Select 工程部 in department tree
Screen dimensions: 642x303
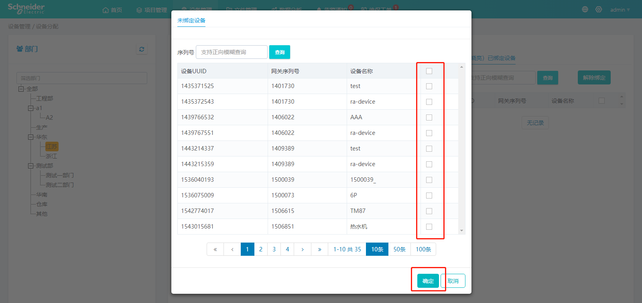[x=45, y=98]
